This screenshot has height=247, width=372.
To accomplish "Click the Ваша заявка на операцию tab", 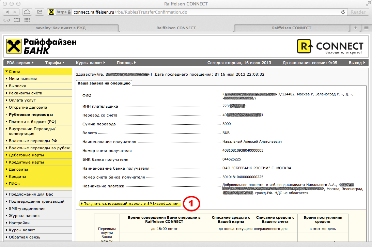I will [104, 83].
